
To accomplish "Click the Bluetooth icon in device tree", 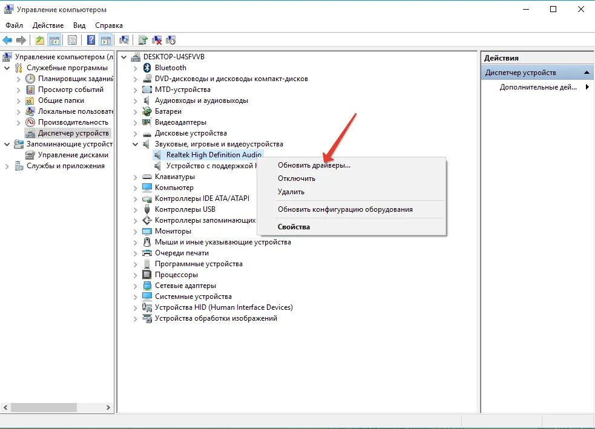I will tap(147, 68).
